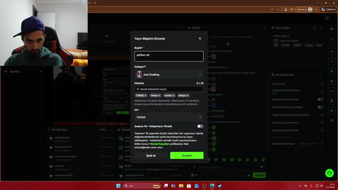Toggle Abonelere özel sohbet switch
Screen dimensions: 338x190
tap(320, 99)
